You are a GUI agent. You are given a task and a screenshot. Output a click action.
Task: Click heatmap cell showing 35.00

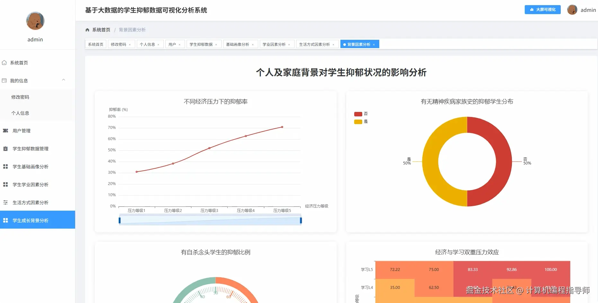(x=395, y=288)
